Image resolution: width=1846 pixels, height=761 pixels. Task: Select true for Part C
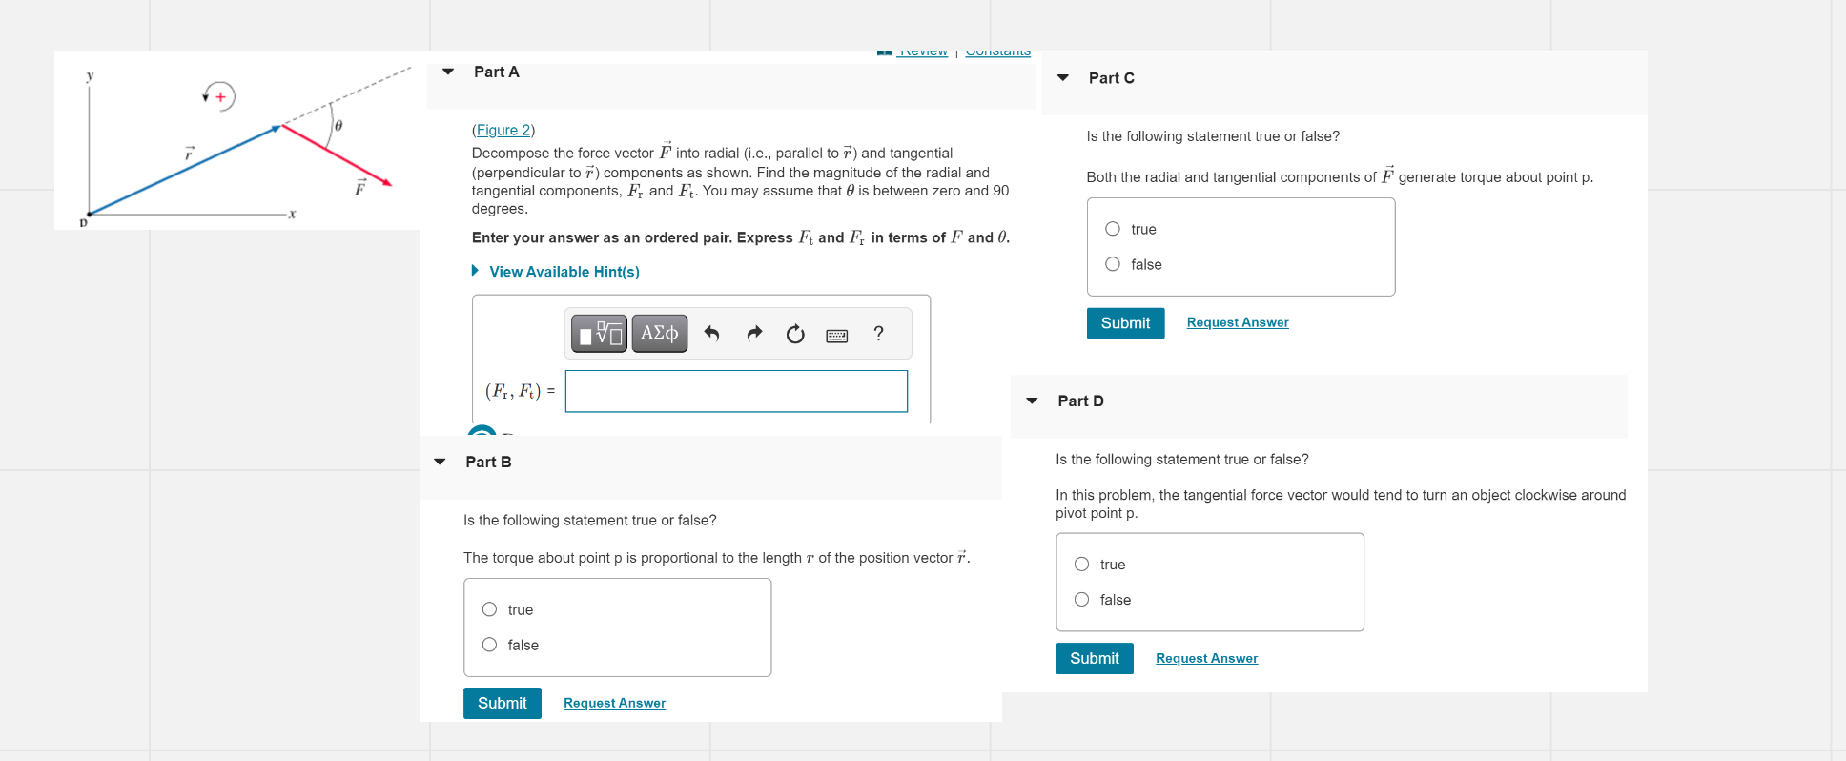pos(1113,229)
